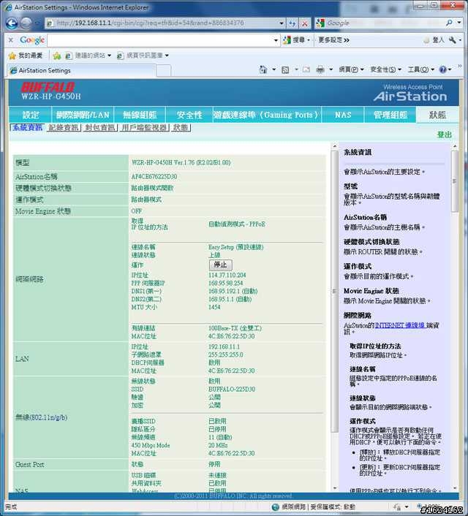Screen dimensions: 468x516
Task: Refresh the page using the address bar icon
Action: [292, 23]
